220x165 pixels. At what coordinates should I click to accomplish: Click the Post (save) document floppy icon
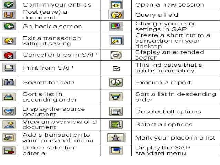[x=9, y=15]
